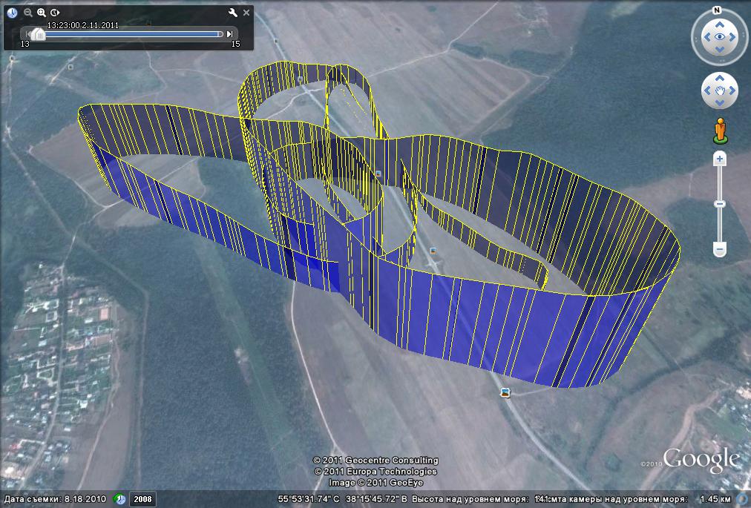Click the 2008 imagery date button

pos(142,499)
